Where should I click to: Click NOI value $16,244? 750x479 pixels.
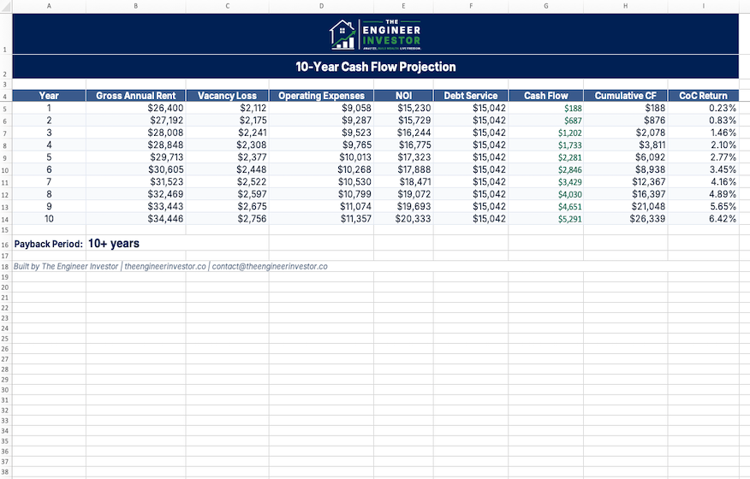coord(414,133)
